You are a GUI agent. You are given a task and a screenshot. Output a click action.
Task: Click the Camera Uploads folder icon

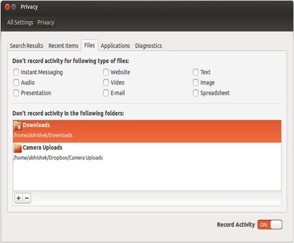pos(17,148)
